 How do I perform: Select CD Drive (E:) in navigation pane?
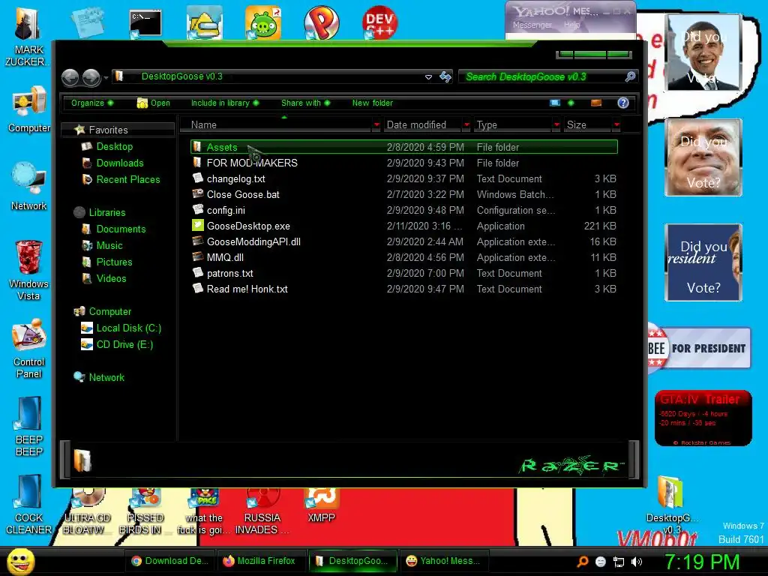tap(125, 345)
